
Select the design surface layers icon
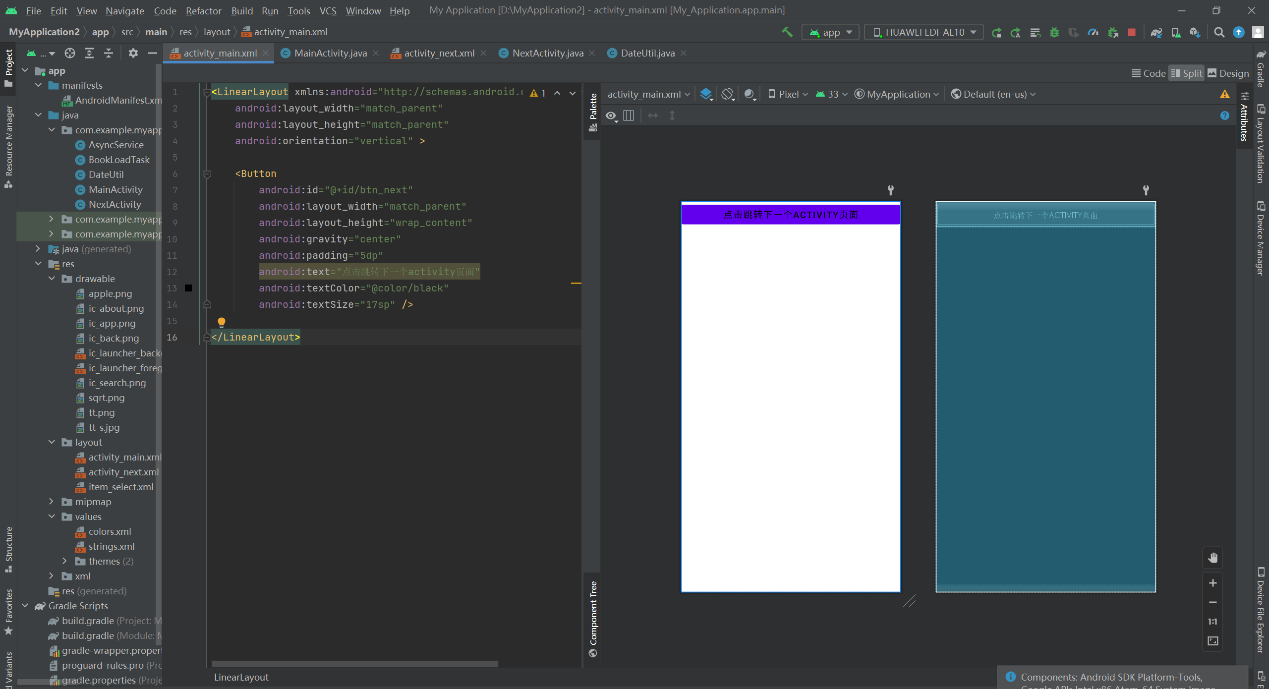click(x=706, y=94)
